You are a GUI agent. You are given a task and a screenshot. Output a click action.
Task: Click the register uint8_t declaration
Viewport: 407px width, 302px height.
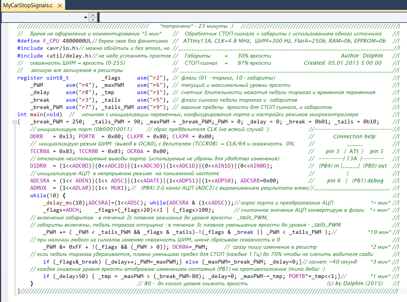click(43, 78)
